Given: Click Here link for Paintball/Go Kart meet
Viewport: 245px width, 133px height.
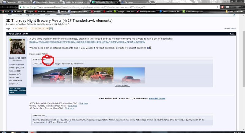Looking at the screenshot, I should 83,103.
